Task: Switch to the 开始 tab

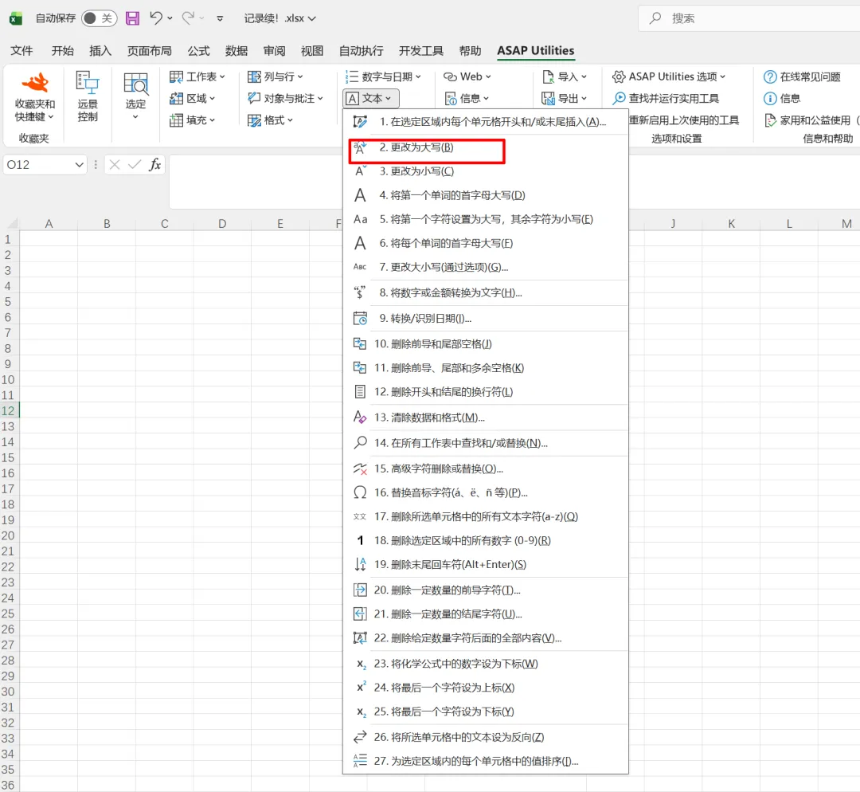Action: click(x=63, y=50)
